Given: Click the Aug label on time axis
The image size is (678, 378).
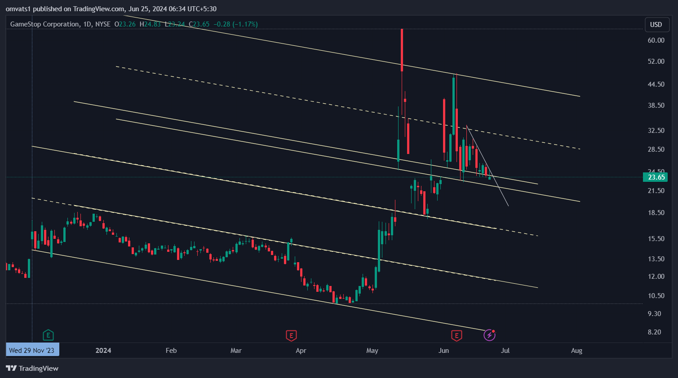Looking at the screenshot, I should coord(576,351).
